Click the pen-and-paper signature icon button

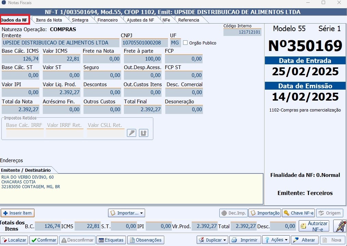click(x=340, y=226)
